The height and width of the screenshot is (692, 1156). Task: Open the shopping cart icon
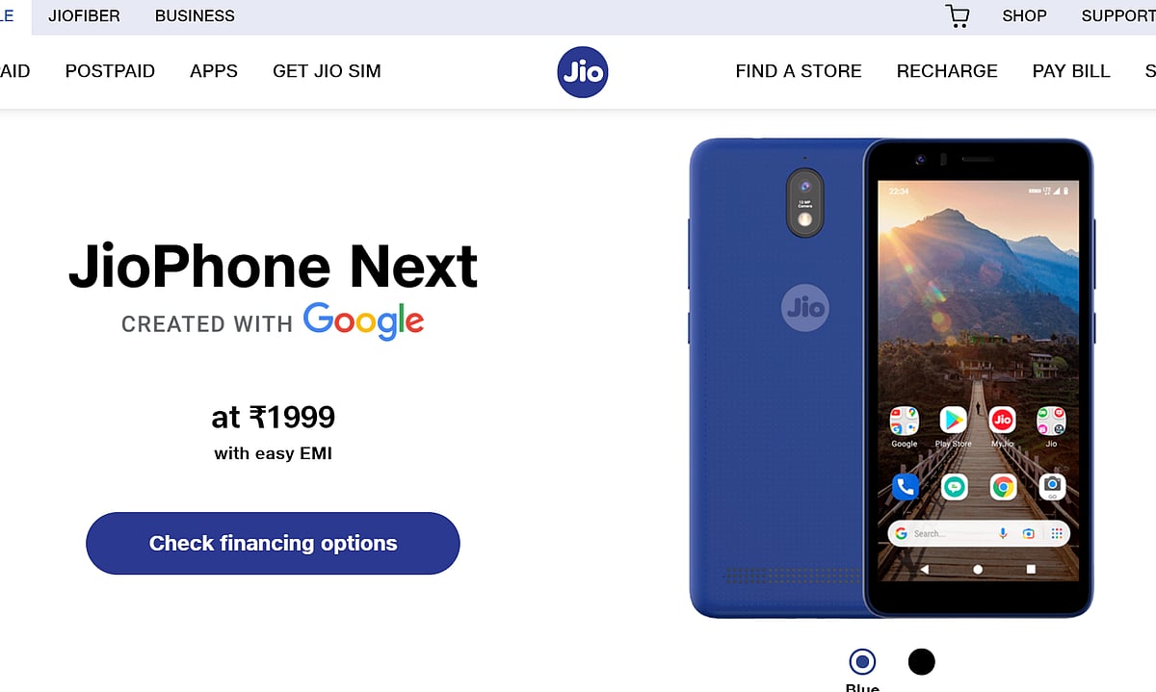(x=957, y=16)
